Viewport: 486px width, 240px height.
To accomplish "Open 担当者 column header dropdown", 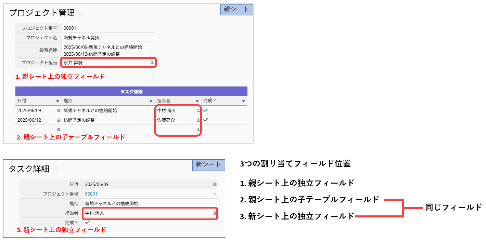I will [197, 101].
